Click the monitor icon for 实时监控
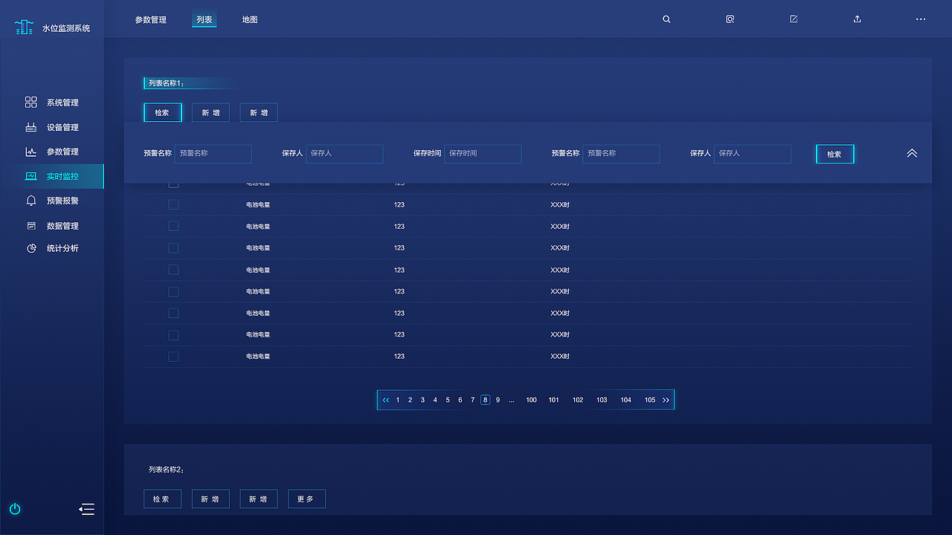 pyautogui.click(x=31, y=176)
